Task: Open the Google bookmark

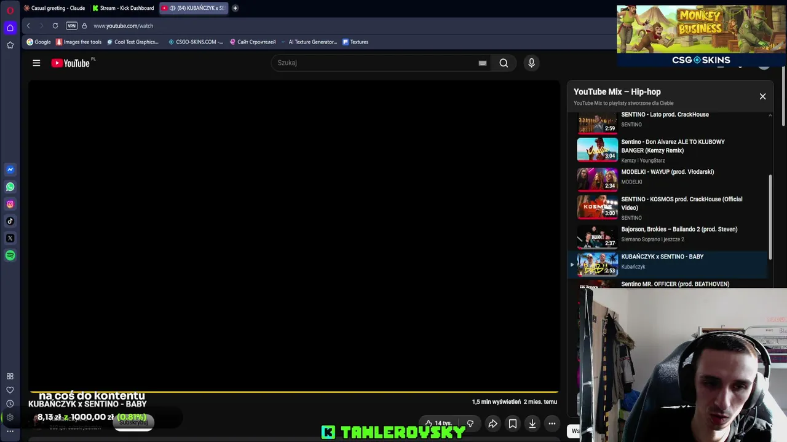Action: point(39,42)
